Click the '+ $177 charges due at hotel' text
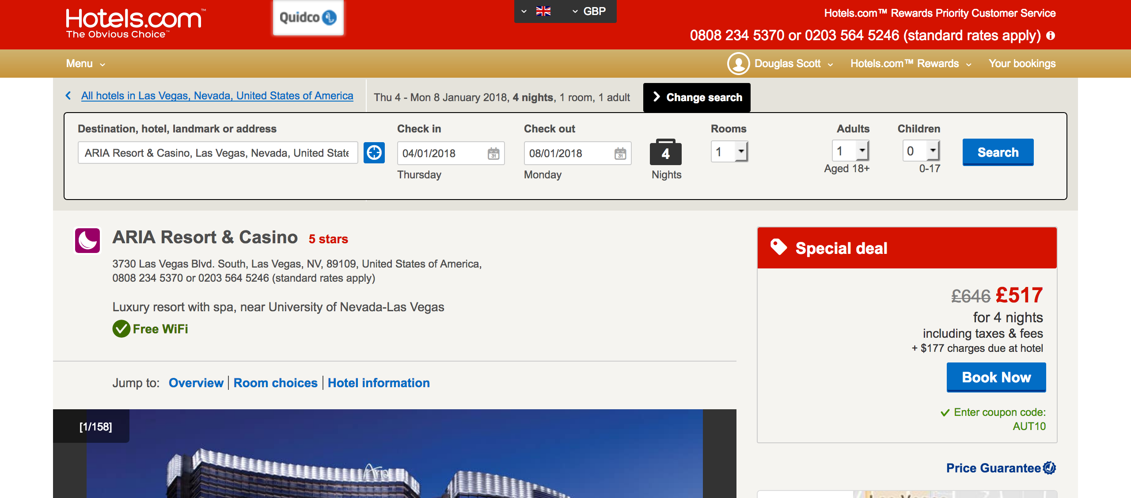The width and height of the screenshot is (1131, 498). tap(977, 348)
